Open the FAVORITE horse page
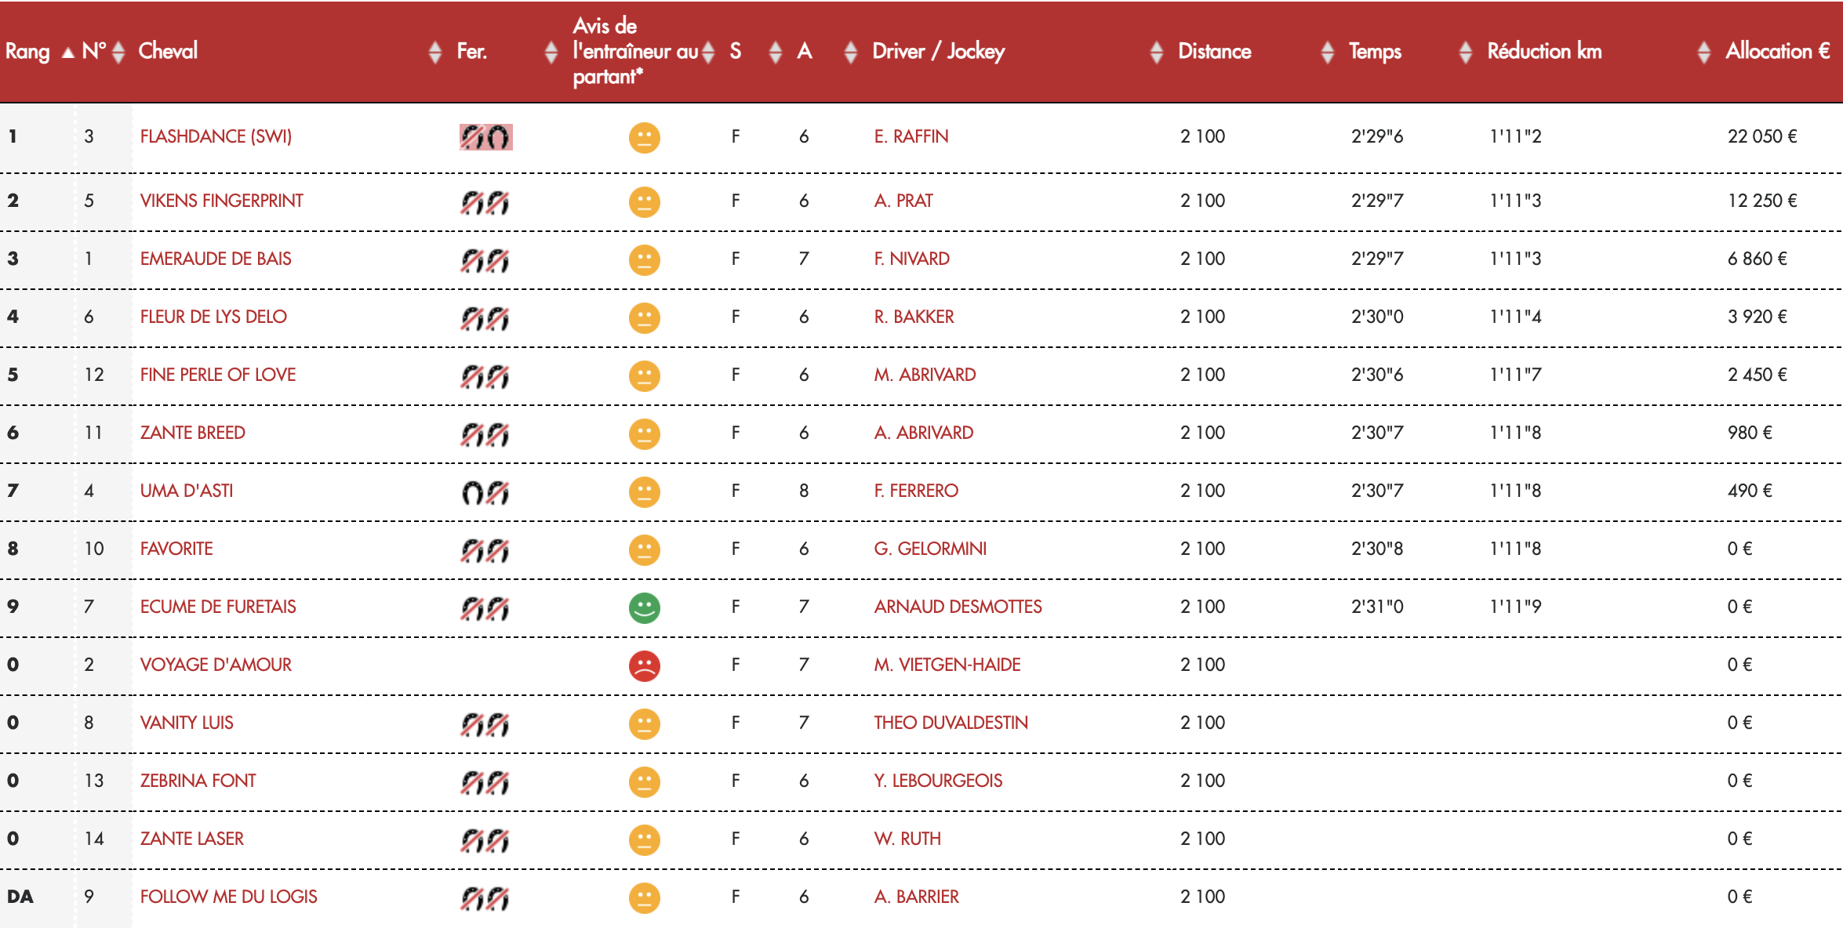 (176, 549)
